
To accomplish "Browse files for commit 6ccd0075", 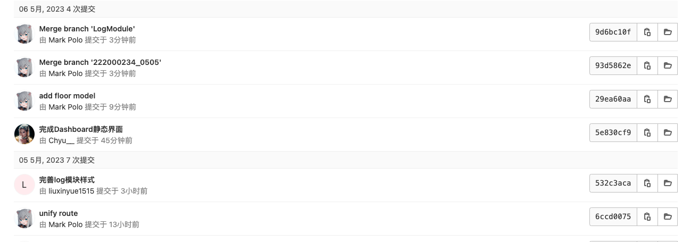I will pos(668,217).
